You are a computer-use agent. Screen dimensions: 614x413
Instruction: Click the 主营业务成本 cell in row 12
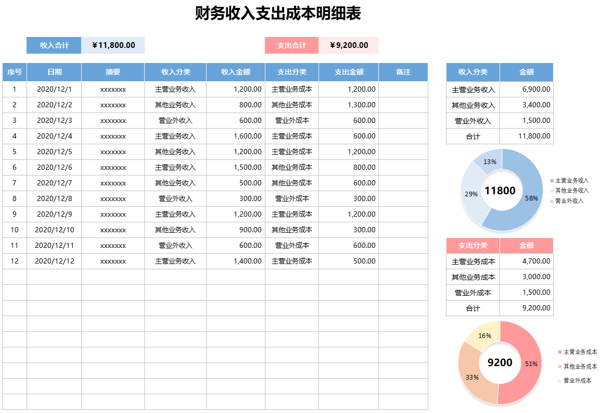(x=292, y=261)
